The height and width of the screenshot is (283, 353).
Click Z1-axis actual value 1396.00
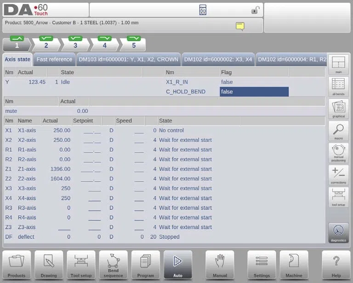click(60, 169)
